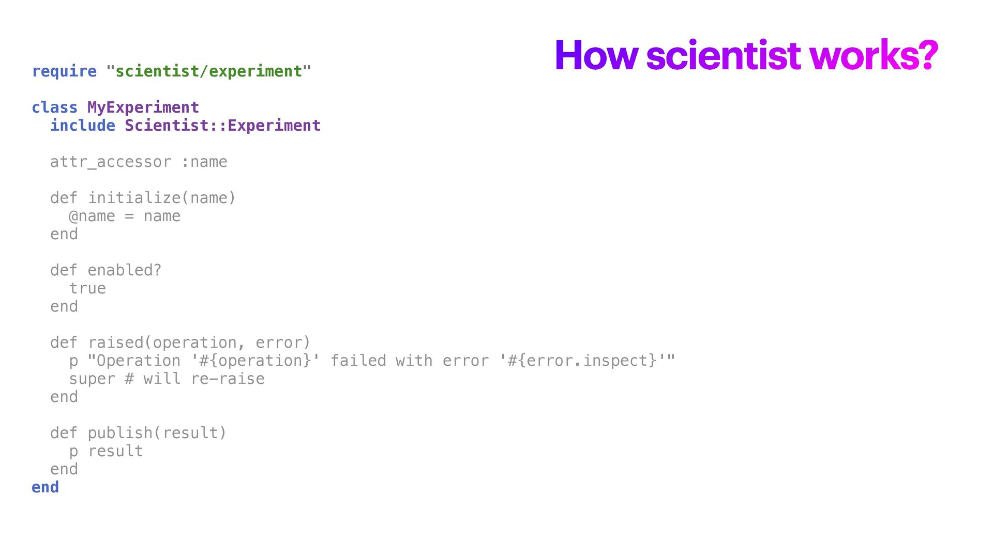Click "#{error.inspect}" interpolation in the string
The image size is (993, 558).
coord(582,361)
